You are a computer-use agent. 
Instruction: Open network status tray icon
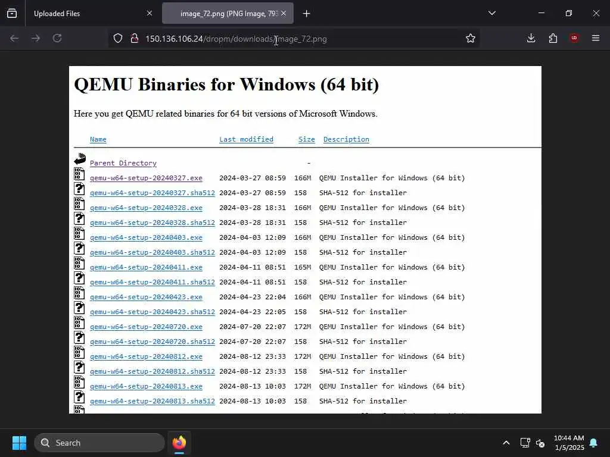pos(525,443)
